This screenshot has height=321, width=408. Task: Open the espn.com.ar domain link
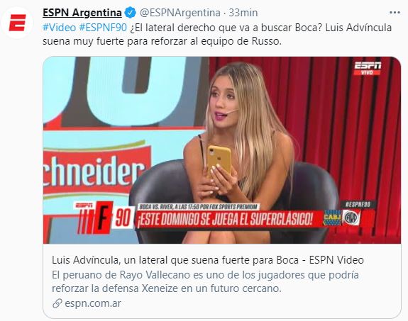coord(93,303)
